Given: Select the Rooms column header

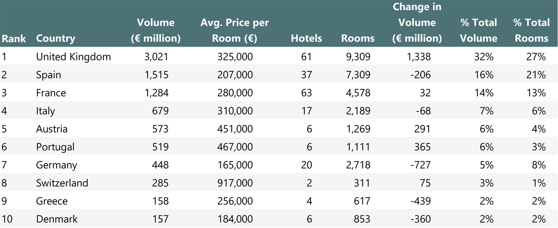Looking at the screenshot, I should pyautogui.click(x=358, y=38).
